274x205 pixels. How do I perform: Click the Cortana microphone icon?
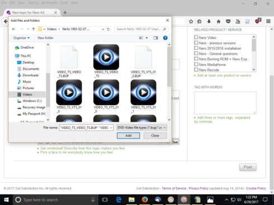[x=93, y=200]
